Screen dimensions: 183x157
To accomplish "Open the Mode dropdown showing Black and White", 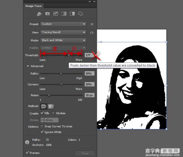I will point(63,41).
